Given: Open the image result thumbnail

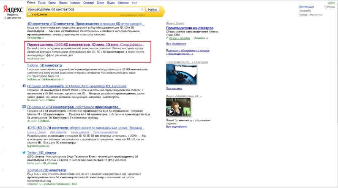Looking at the screenshot, I should pos(181,75).
